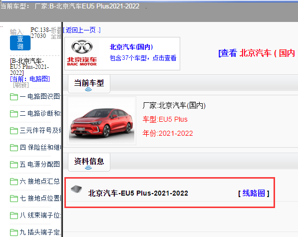298x237 pixels.
Task: Click the 车型:EU5 Plus red text
Action: tap(165, 119)
